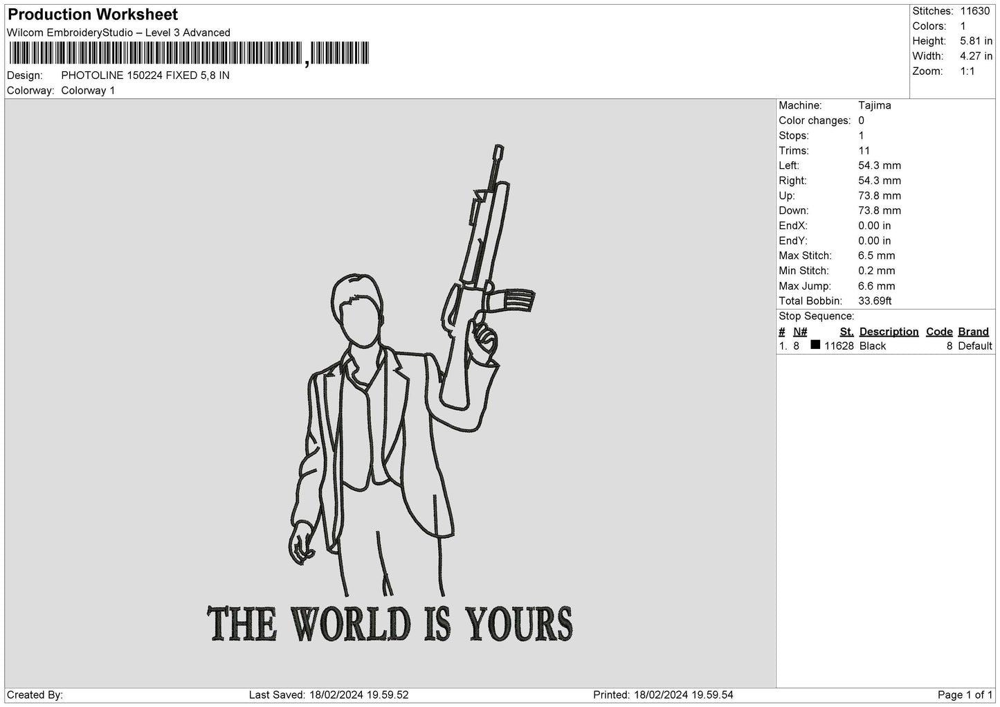This screenshot has height=707, width=1000.
Task: Click the "Last Saved:" footer label
Action: (276, 695)
